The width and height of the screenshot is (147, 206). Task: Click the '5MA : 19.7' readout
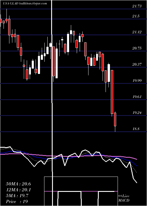point(17,196)
